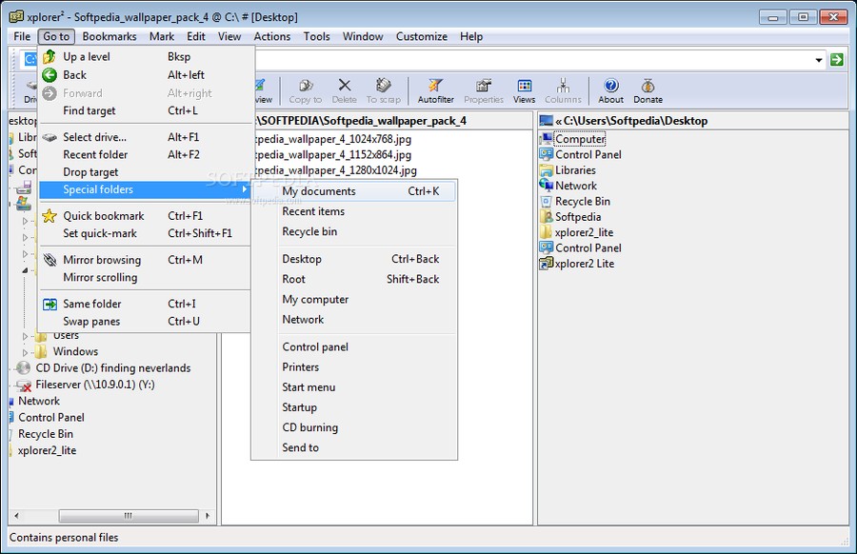Click the Properties toolbar icon

[x=484, y=86]
